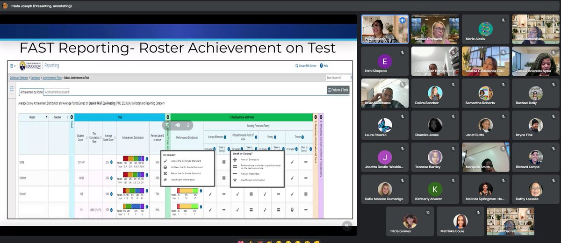Viewport: 561px width, 243px height.
Task: Click the info icon beside Theme
Action: [x=302, y=137]
